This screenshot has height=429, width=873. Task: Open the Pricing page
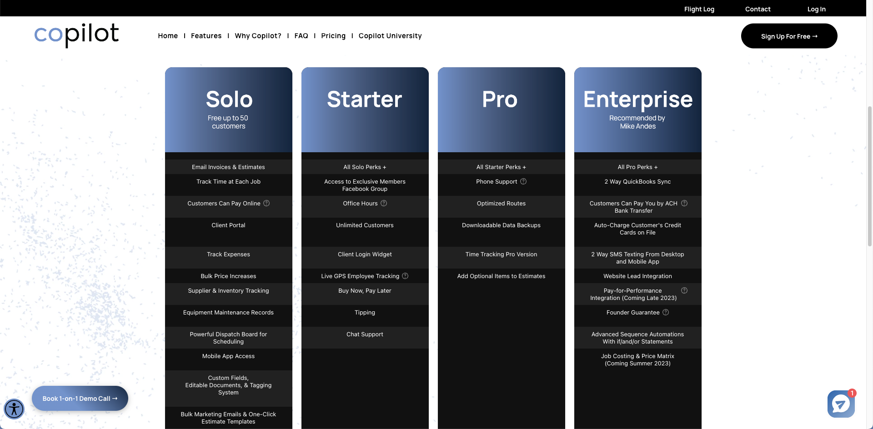333,36
